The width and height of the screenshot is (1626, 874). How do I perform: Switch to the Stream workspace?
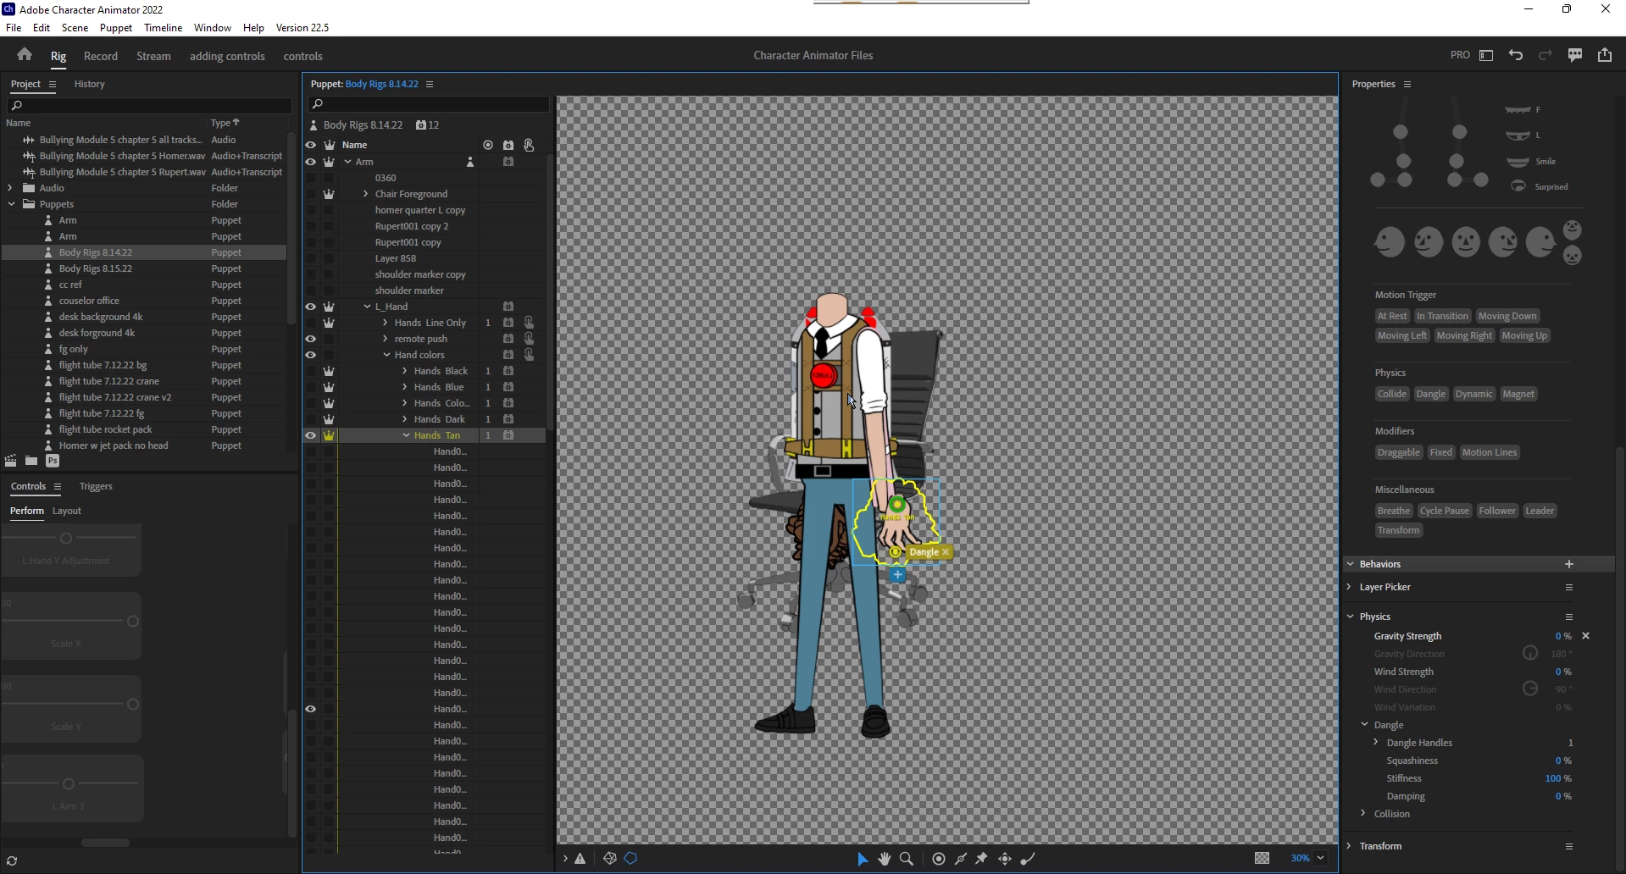point(153,56)
